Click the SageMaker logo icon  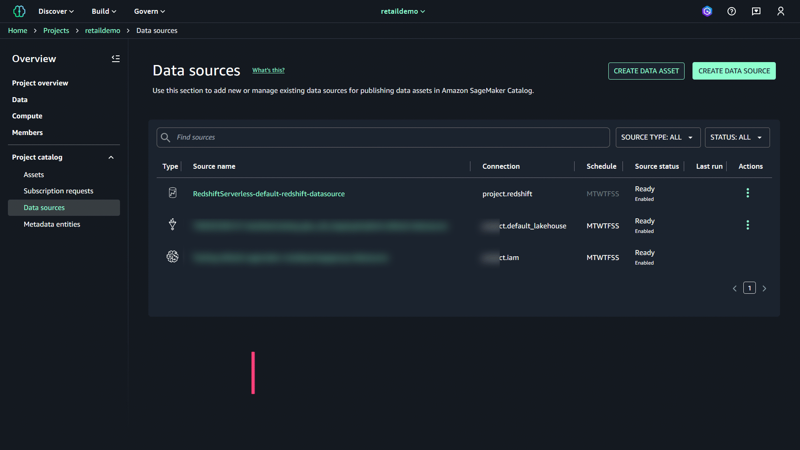click(x=19, y=11)
